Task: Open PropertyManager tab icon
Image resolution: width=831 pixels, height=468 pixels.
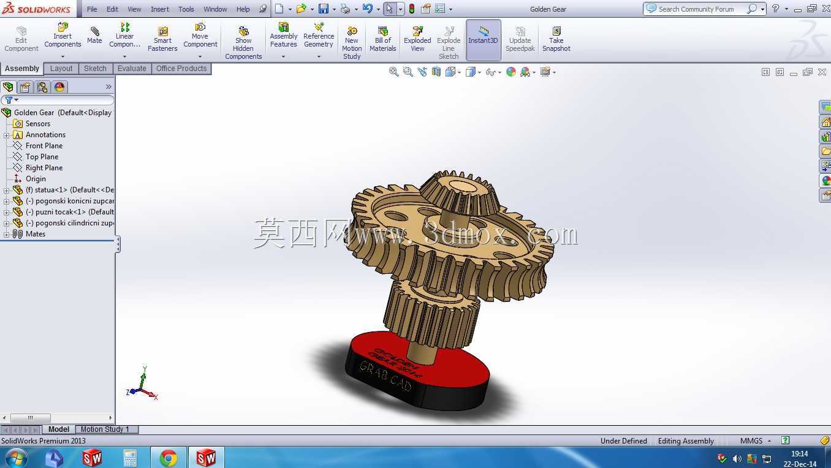Action: pos(25,87)
